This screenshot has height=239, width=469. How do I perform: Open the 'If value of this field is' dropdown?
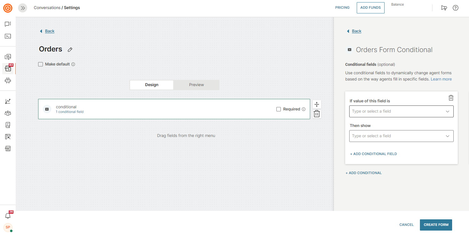401,111
